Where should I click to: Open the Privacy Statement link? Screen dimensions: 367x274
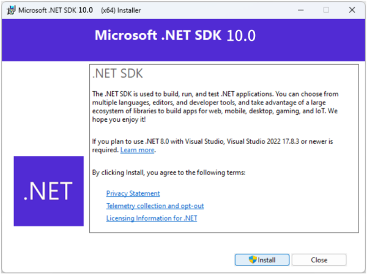tap(133, 193)
